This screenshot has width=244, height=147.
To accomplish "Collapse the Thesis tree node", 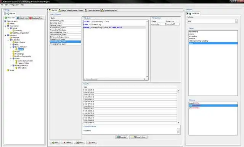I will coord(11,59).
